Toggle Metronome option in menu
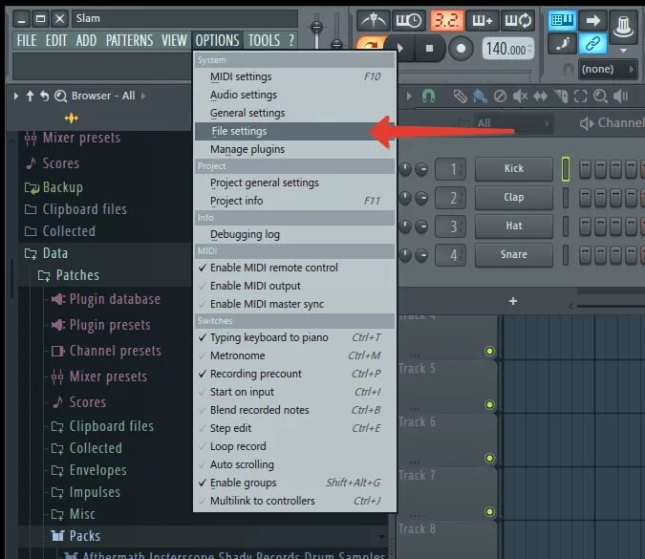Screen dimensions: 645x559 click(x=294, y=355)
